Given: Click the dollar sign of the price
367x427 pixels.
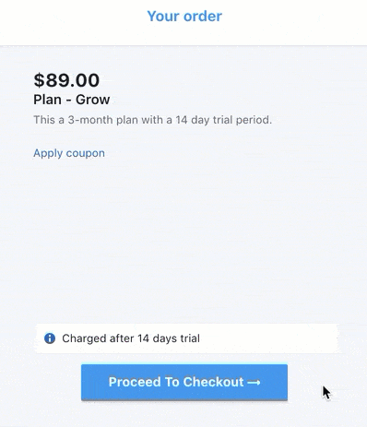Looking at the screenshot, I should (39, 80).
